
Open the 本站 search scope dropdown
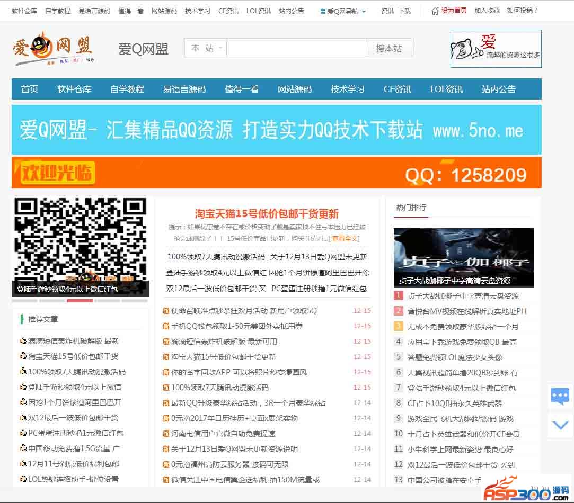[x=206, y=48]
